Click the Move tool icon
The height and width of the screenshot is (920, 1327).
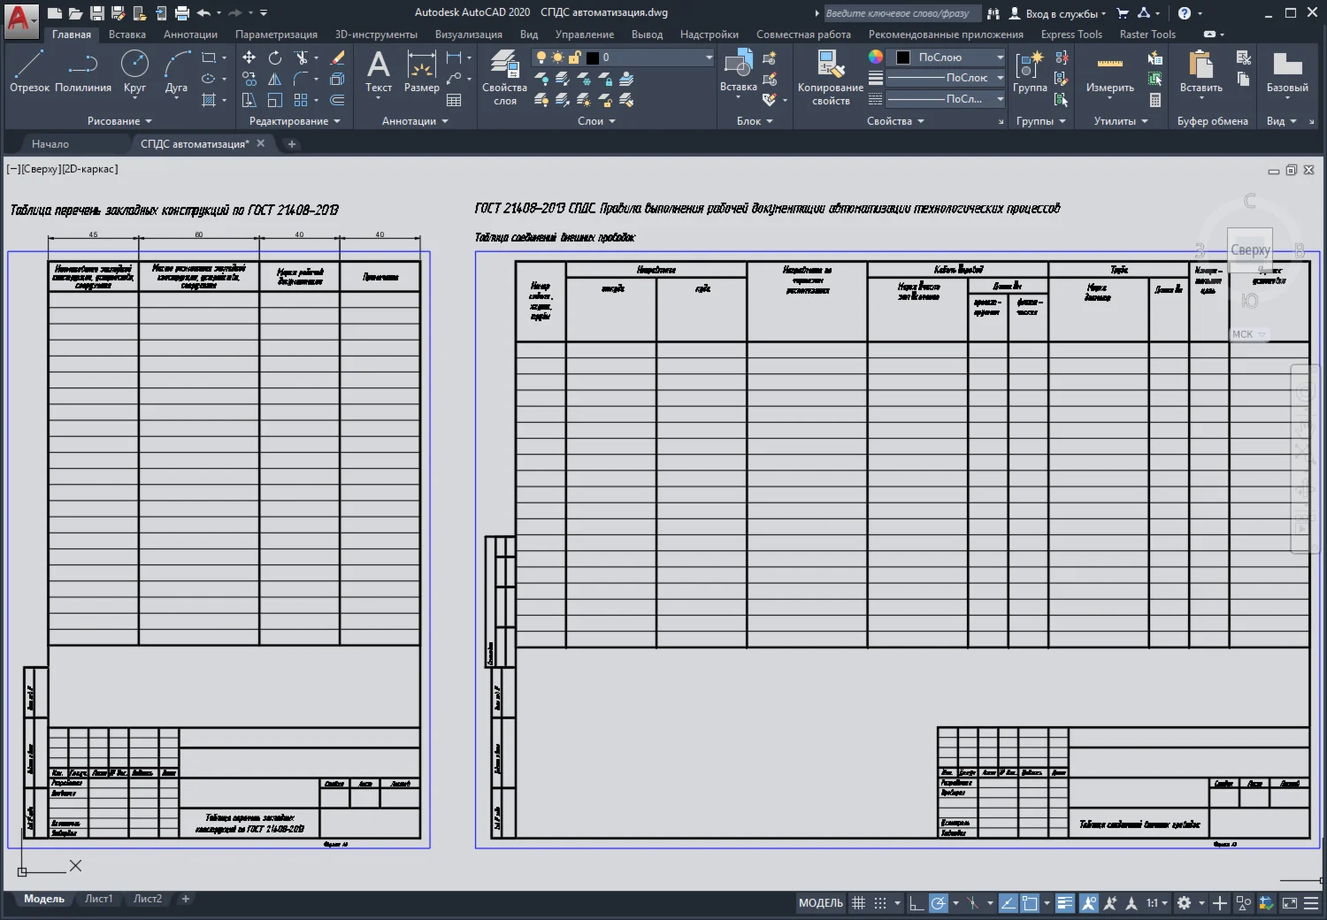(x=249, y=57)
